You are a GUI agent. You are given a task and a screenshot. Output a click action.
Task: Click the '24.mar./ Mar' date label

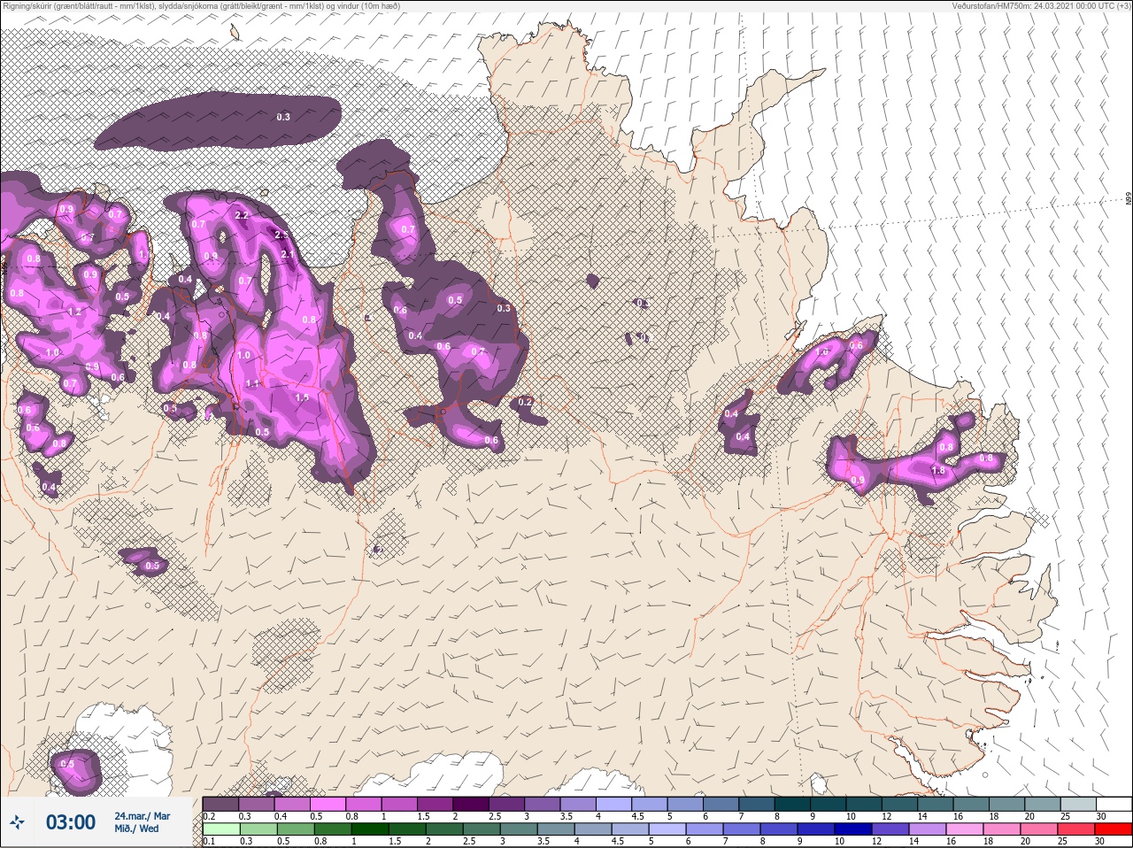pos(143,816)
